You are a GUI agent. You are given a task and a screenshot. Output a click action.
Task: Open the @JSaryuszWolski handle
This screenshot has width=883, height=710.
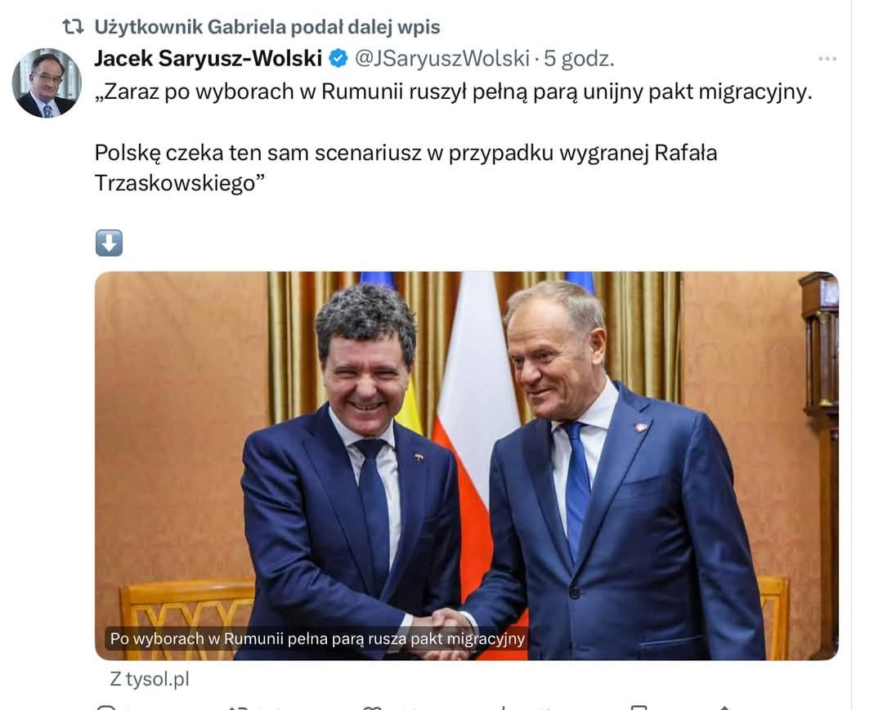[x=442, y=59]
